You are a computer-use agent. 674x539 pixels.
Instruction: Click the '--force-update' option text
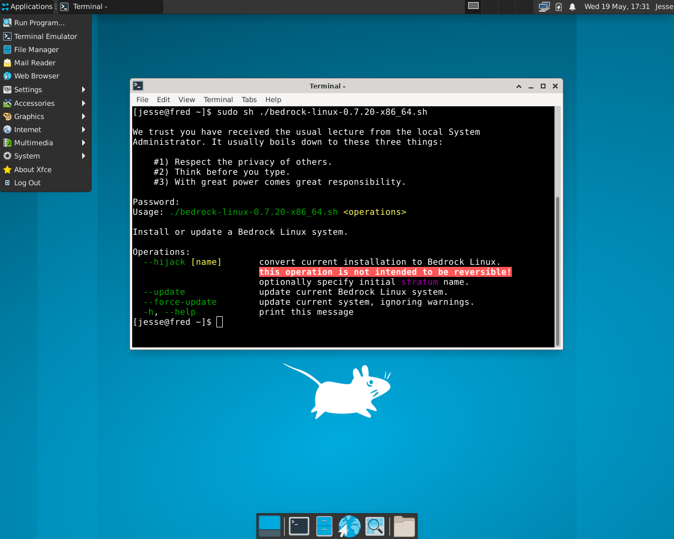[180, 302]
